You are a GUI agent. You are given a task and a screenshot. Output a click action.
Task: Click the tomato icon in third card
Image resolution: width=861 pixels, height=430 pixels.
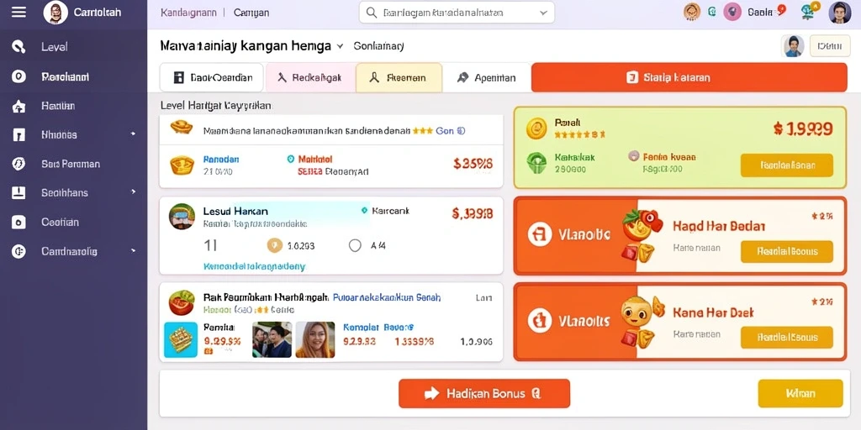[x=182, y=302]
